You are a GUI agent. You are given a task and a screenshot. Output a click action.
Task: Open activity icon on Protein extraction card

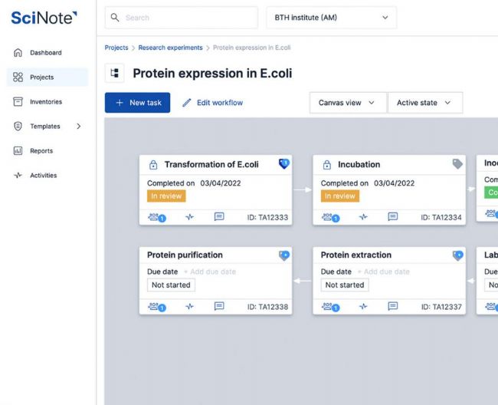tap(363, 307)
